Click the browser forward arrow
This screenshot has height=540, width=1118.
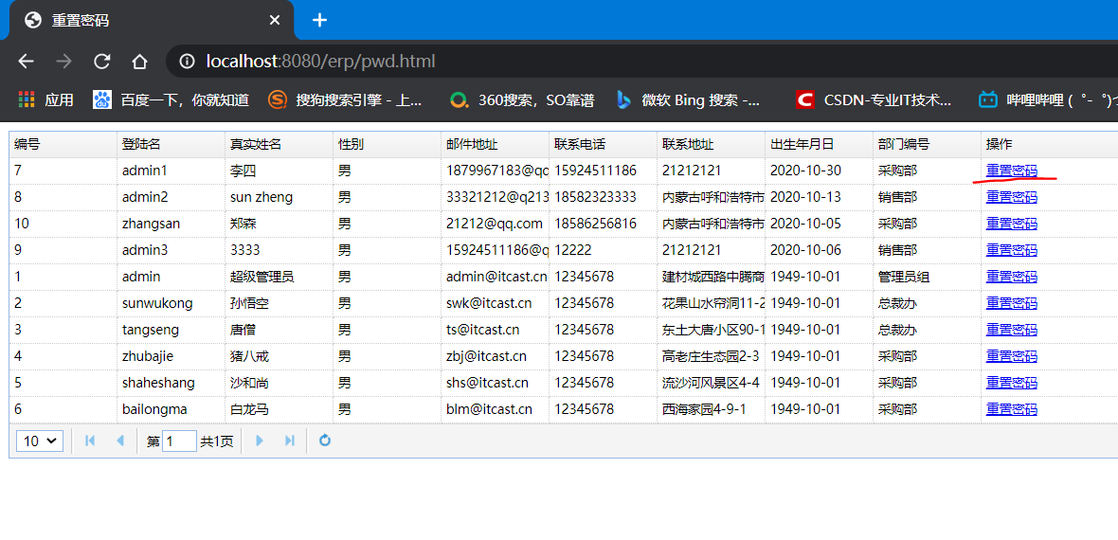[x=64, y=62]
